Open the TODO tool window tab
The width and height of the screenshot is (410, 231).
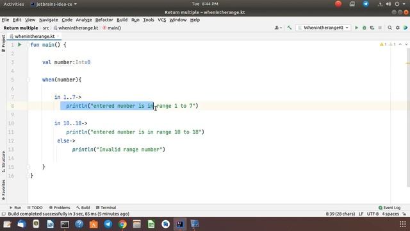click(x=35, y=207)
